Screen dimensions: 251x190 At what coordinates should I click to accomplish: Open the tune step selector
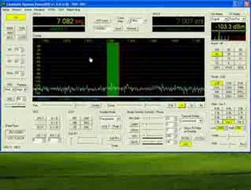[138, 21]
